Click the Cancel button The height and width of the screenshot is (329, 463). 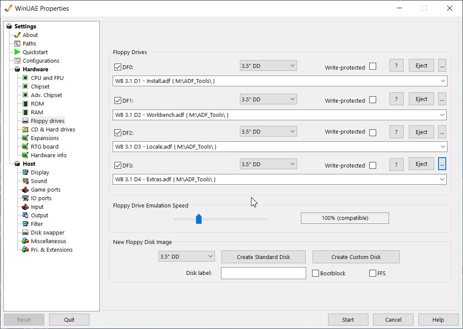click(393, 320)
